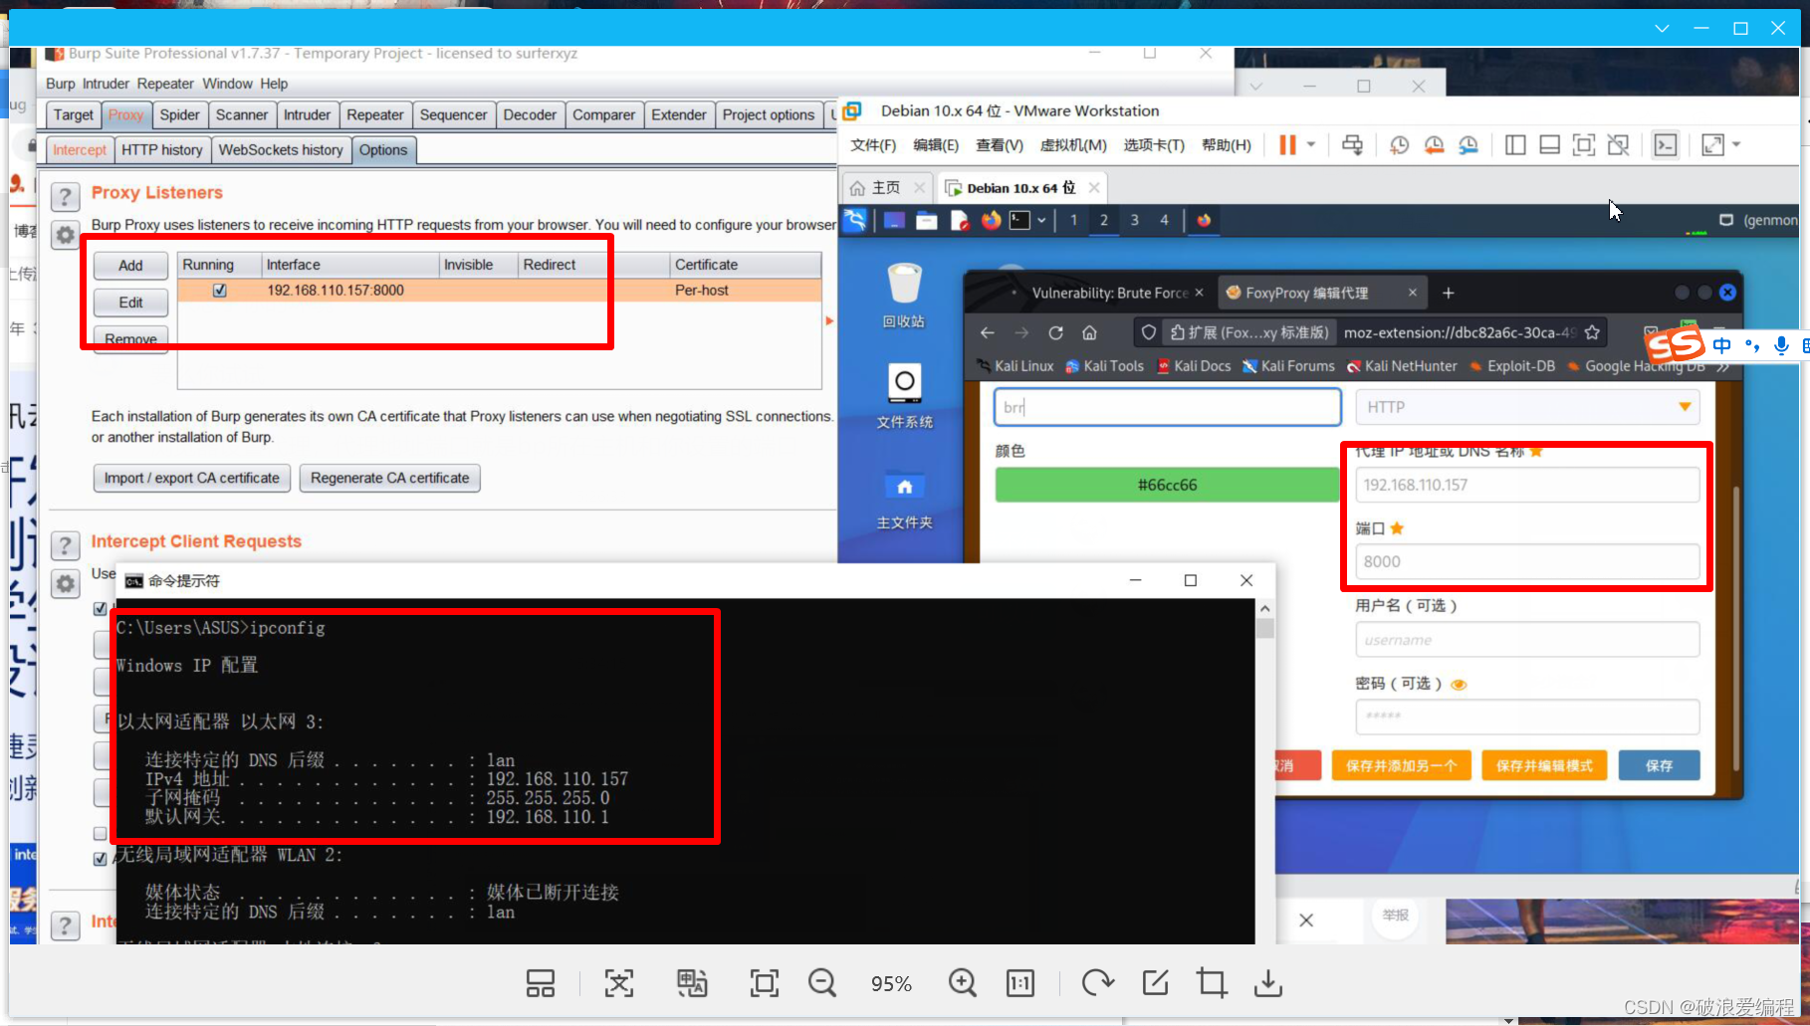Image resolution: width=1810 pixels, height=1026 pixels.
Task: Pause the VM in VMware toolbar
Action: pos(1287,145)
